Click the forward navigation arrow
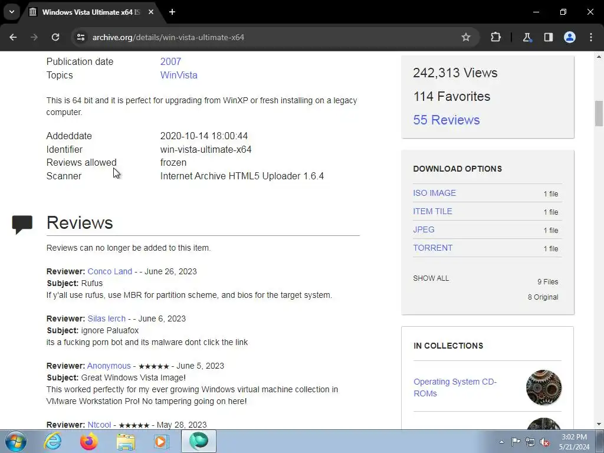The width and height of the screenshot is (604, 453). click(x=34, y=37)
